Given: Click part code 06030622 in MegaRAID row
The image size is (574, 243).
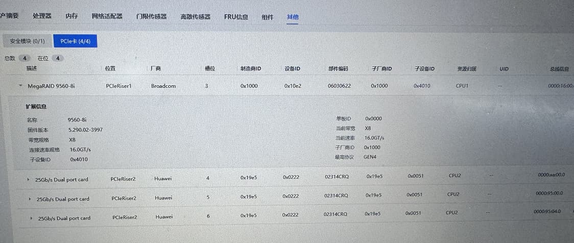Looking at the screenshot, I should coord(339,86).
